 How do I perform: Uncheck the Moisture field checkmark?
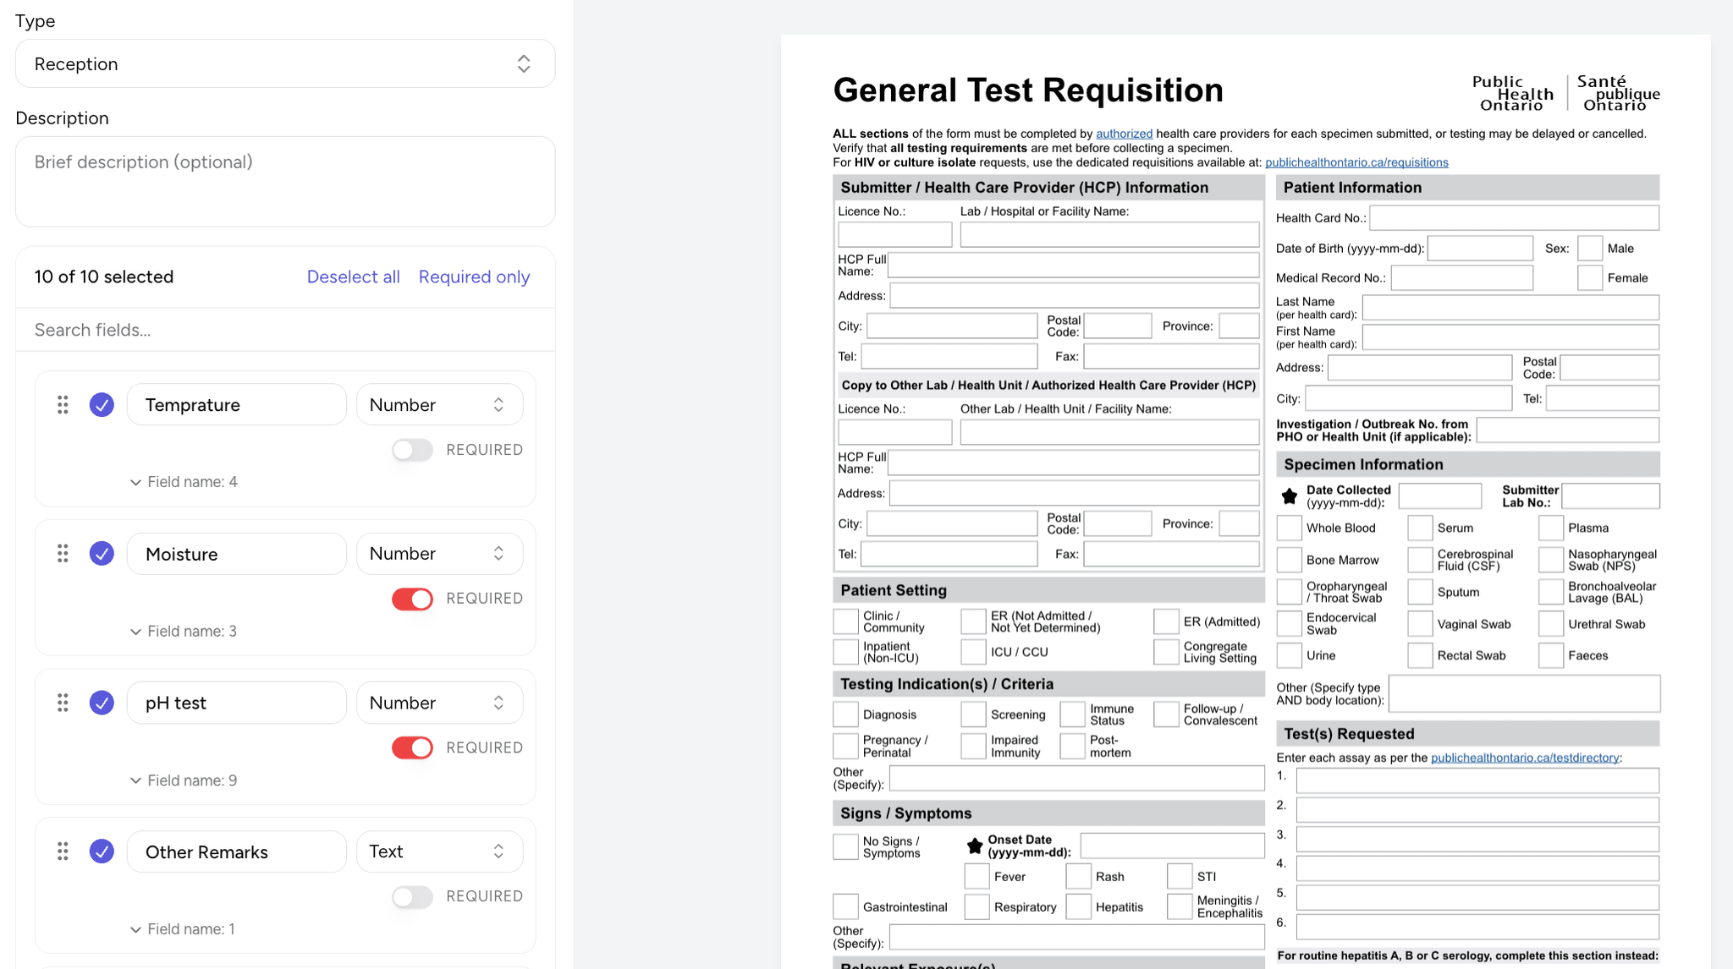[x=102, y=554]
